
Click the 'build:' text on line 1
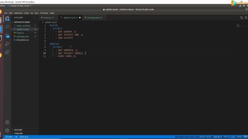click(x=54, y=25)
